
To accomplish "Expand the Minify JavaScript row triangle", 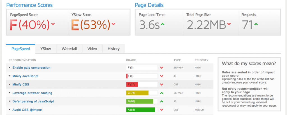I will pos(10,76).
